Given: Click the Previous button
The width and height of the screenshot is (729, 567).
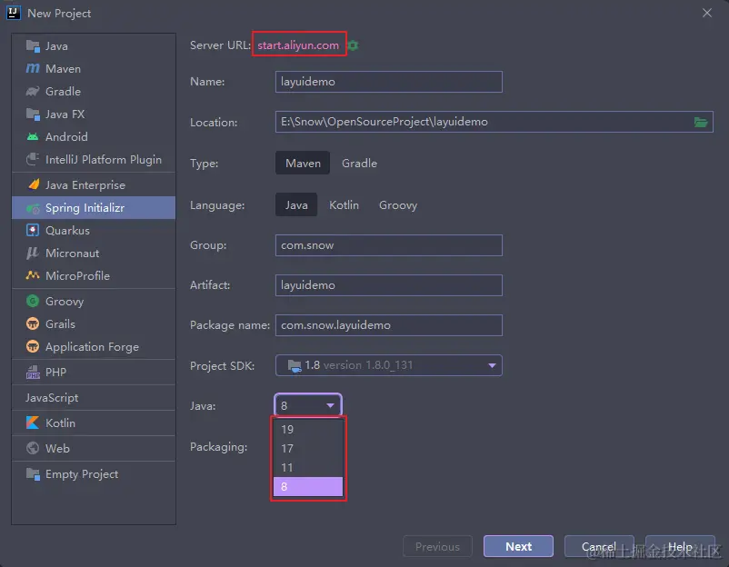Looking at the screenshot, I should pyautogui.click(x=437, y=546).
